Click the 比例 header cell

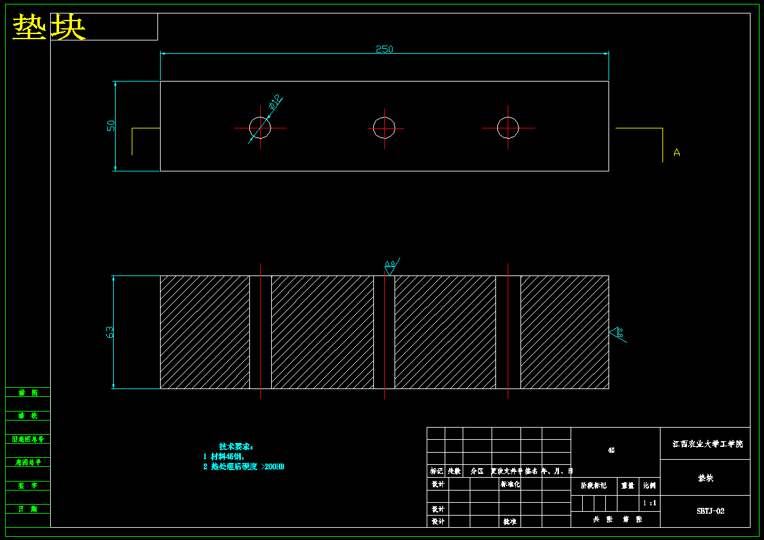650,486
